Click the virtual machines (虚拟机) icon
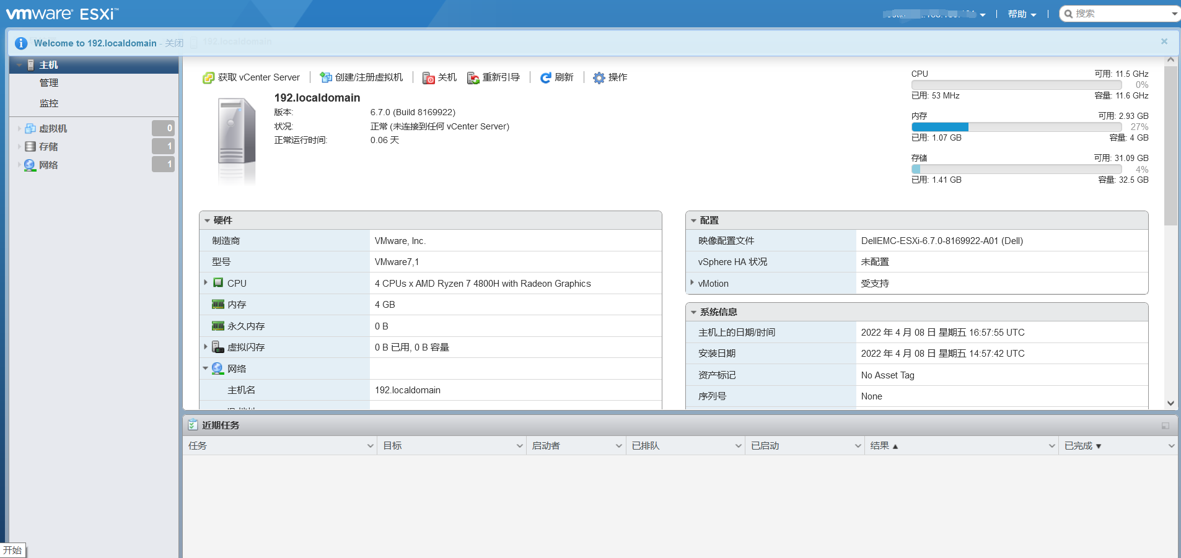Viewport: 1181px width, 558px height. coord(30,129)
